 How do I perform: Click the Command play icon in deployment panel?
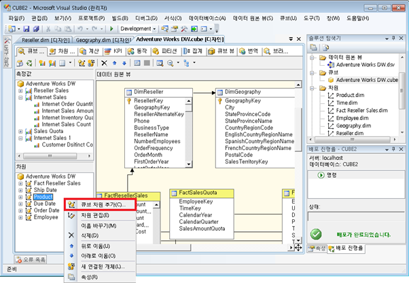[321, 175]
